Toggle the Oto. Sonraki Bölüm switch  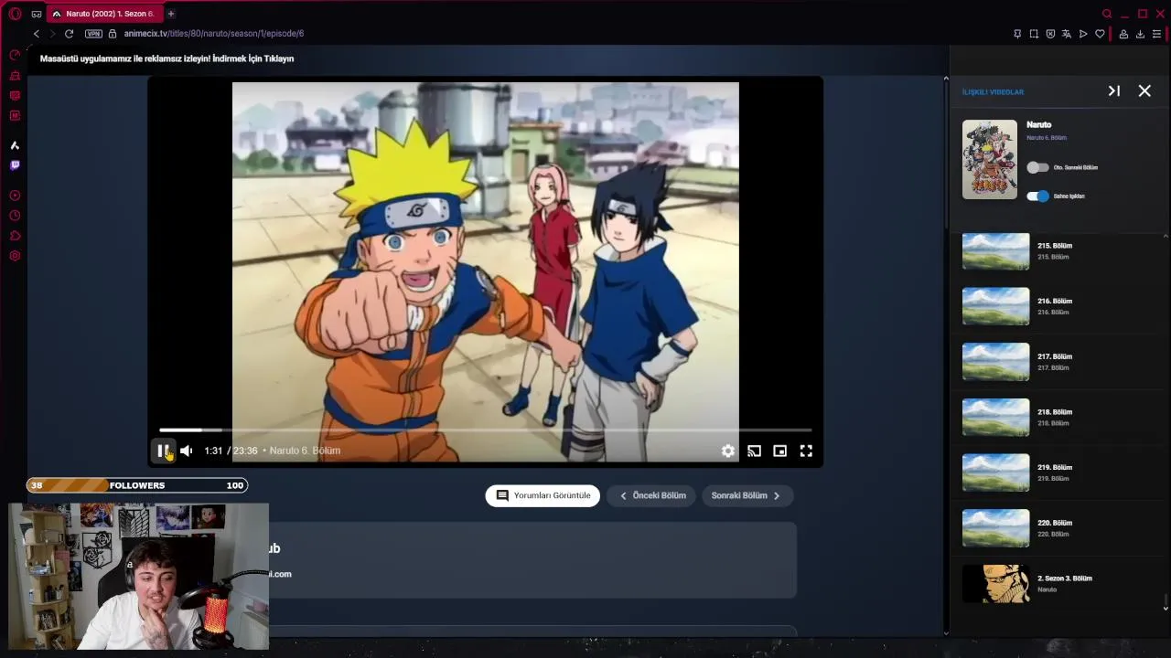pos(1037,167)
